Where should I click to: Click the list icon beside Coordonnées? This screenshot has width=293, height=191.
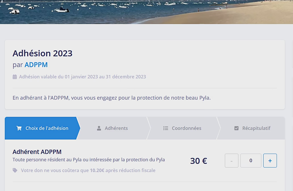click(x=165, y=128)
